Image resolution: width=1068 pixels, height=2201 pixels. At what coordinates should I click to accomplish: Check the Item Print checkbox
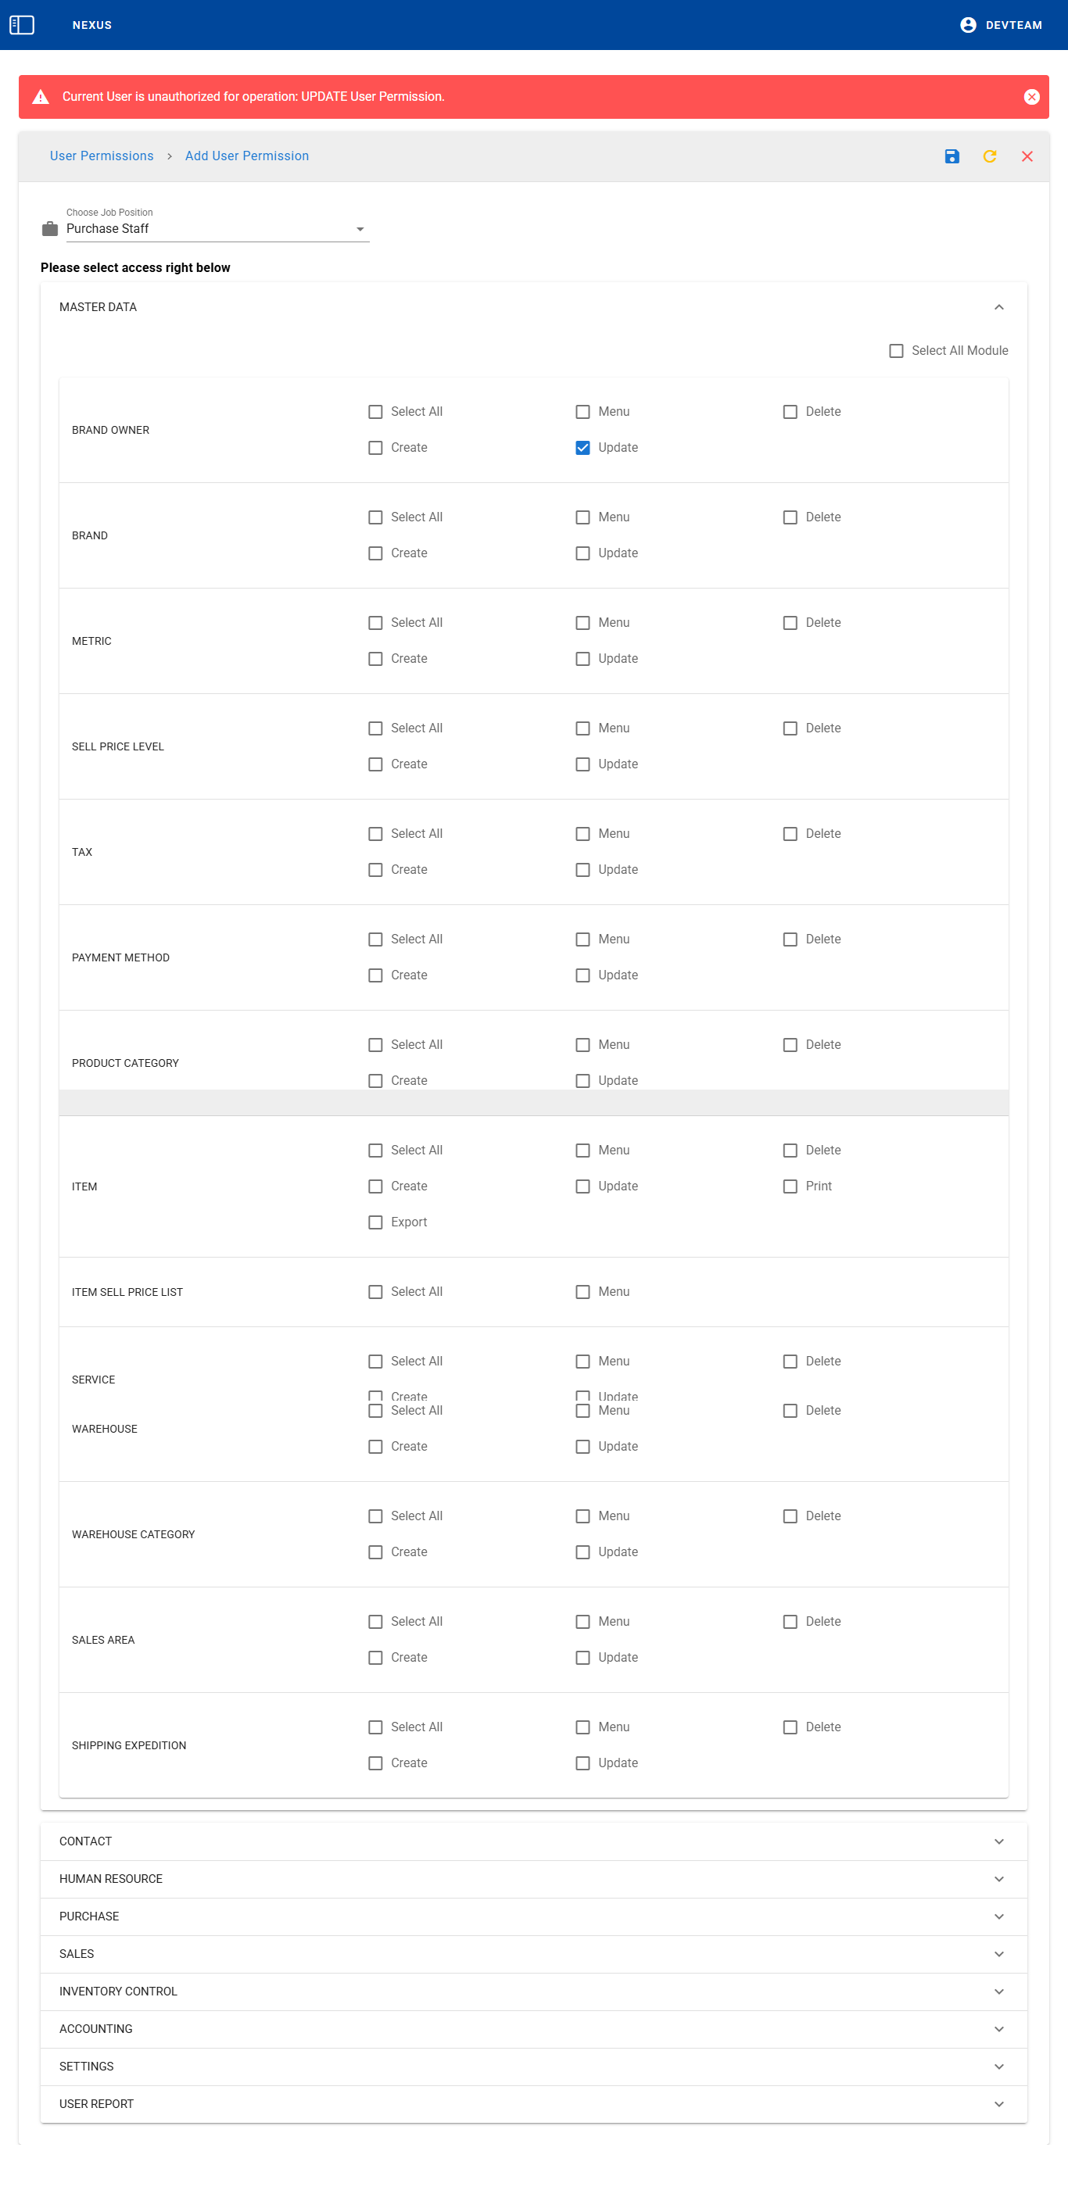click(x=790, y=1186)
